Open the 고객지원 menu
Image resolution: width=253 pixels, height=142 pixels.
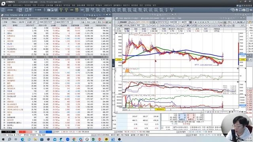147,5
